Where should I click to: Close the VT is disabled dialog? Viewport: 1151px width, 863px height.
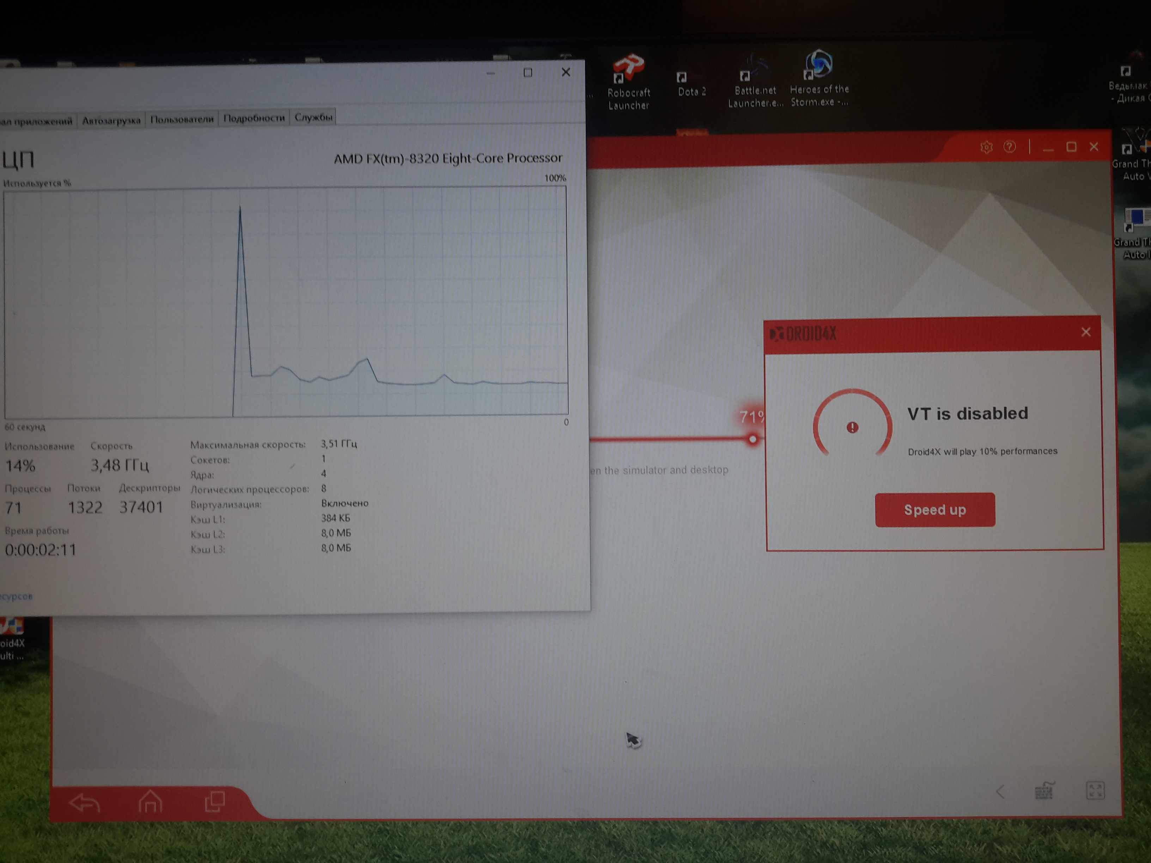tap(1085, 332)
